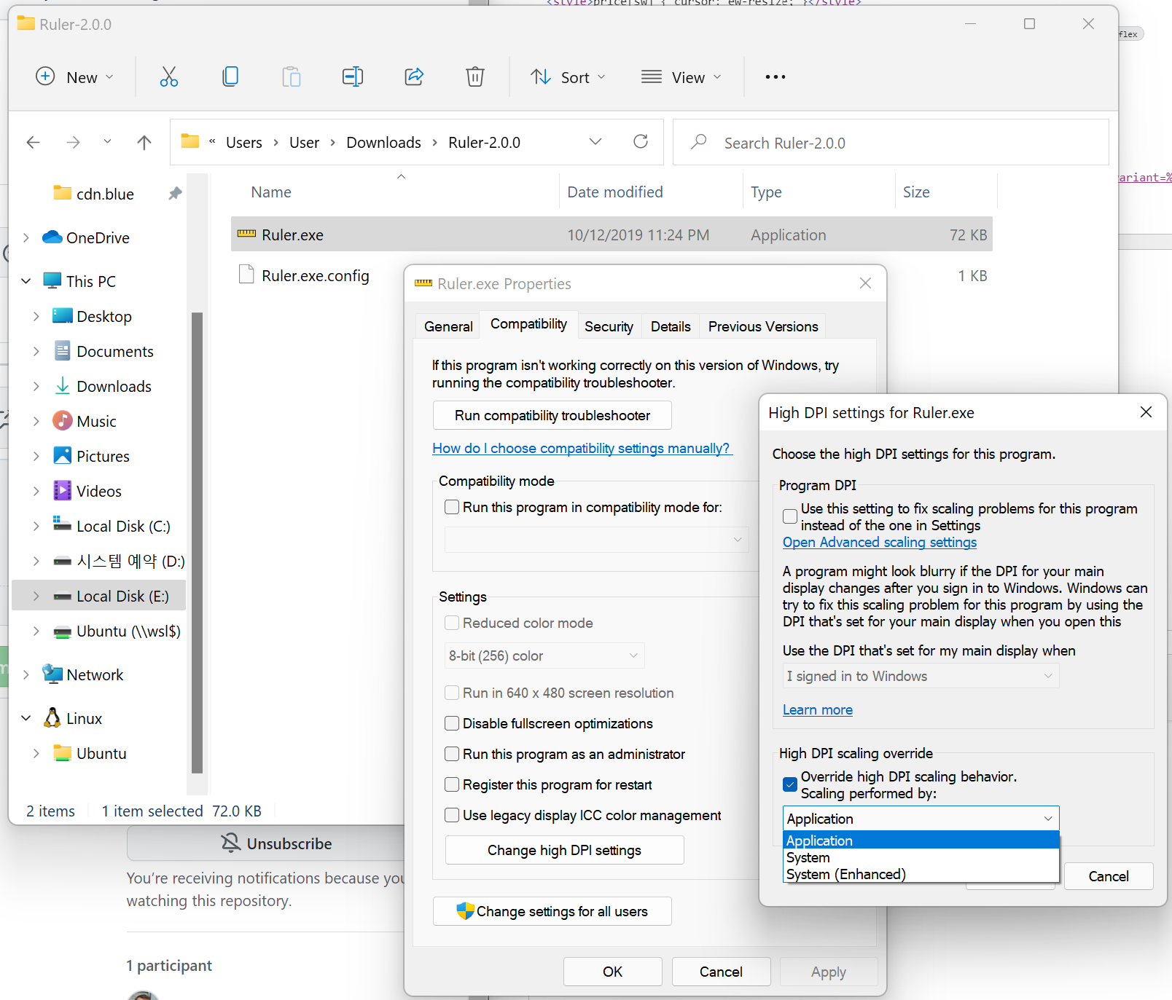Open Advanced scaling settings link

click(880, 542)
